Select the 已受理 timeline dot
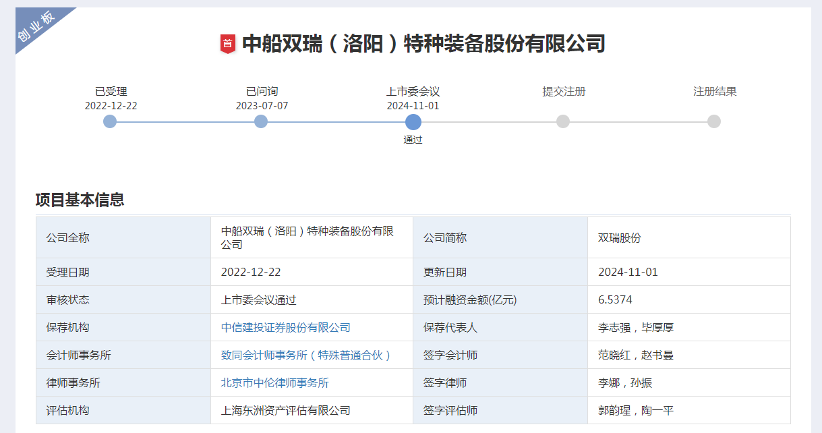Image resolution: width=822 pixels, height=433 pixels. click(x=110, y=121)
